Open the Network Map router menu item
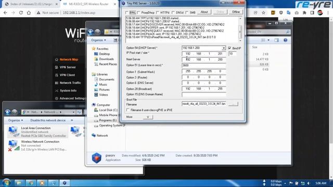 tap(69, 60)
